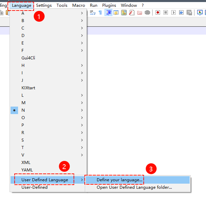Click the Save Recorded Macro icon
Image resolution: width=206 pixels, height=203 pixels.
[x=189, y=13]
